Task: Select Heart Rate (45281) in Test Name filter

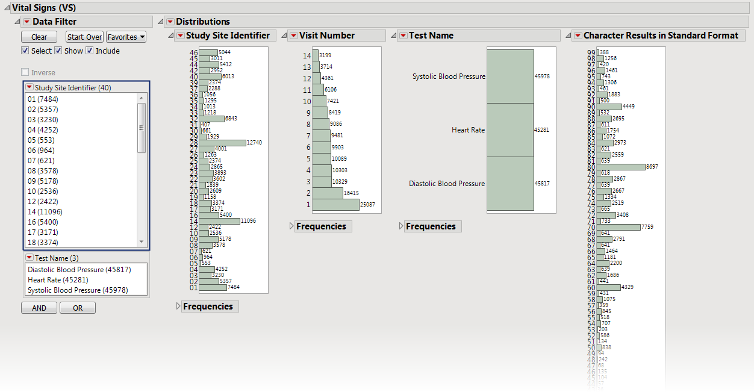Action: (58, 280)
